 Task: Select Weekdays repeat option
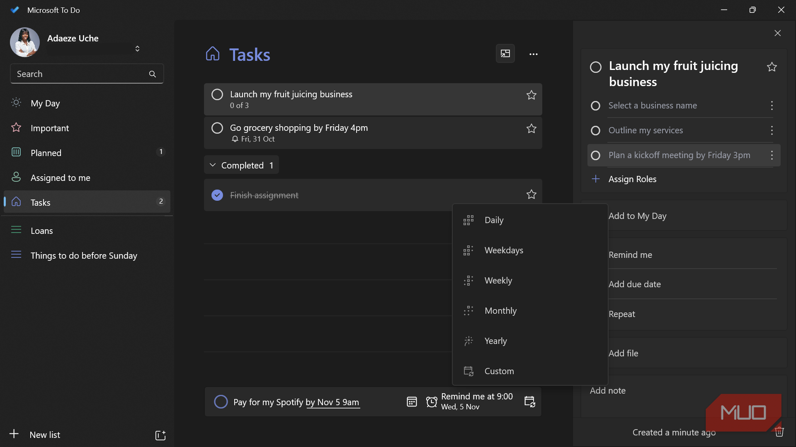[530, 250]
